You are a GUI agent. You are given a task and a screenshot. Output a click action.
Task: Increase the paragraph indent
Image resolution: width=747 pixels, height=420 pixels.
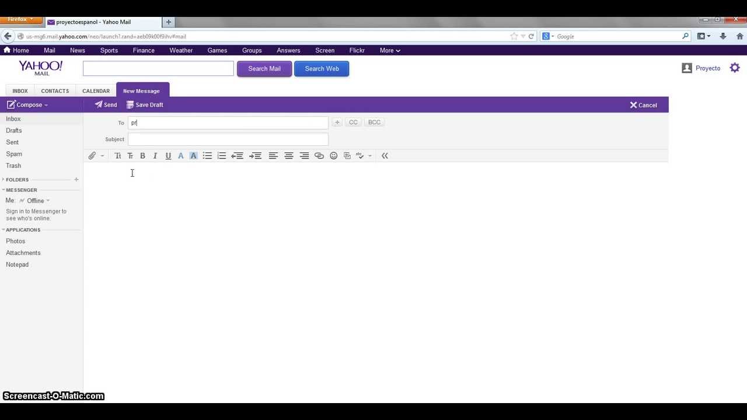pyautogui.click(x=255, y=156)
